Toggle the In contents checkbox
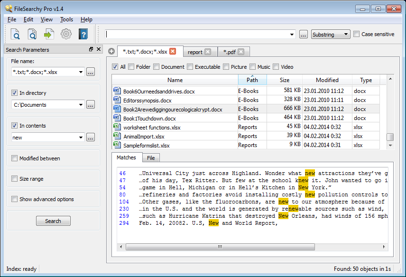The width and height of the screenshot is (406, 277). (x=15, y=126)
